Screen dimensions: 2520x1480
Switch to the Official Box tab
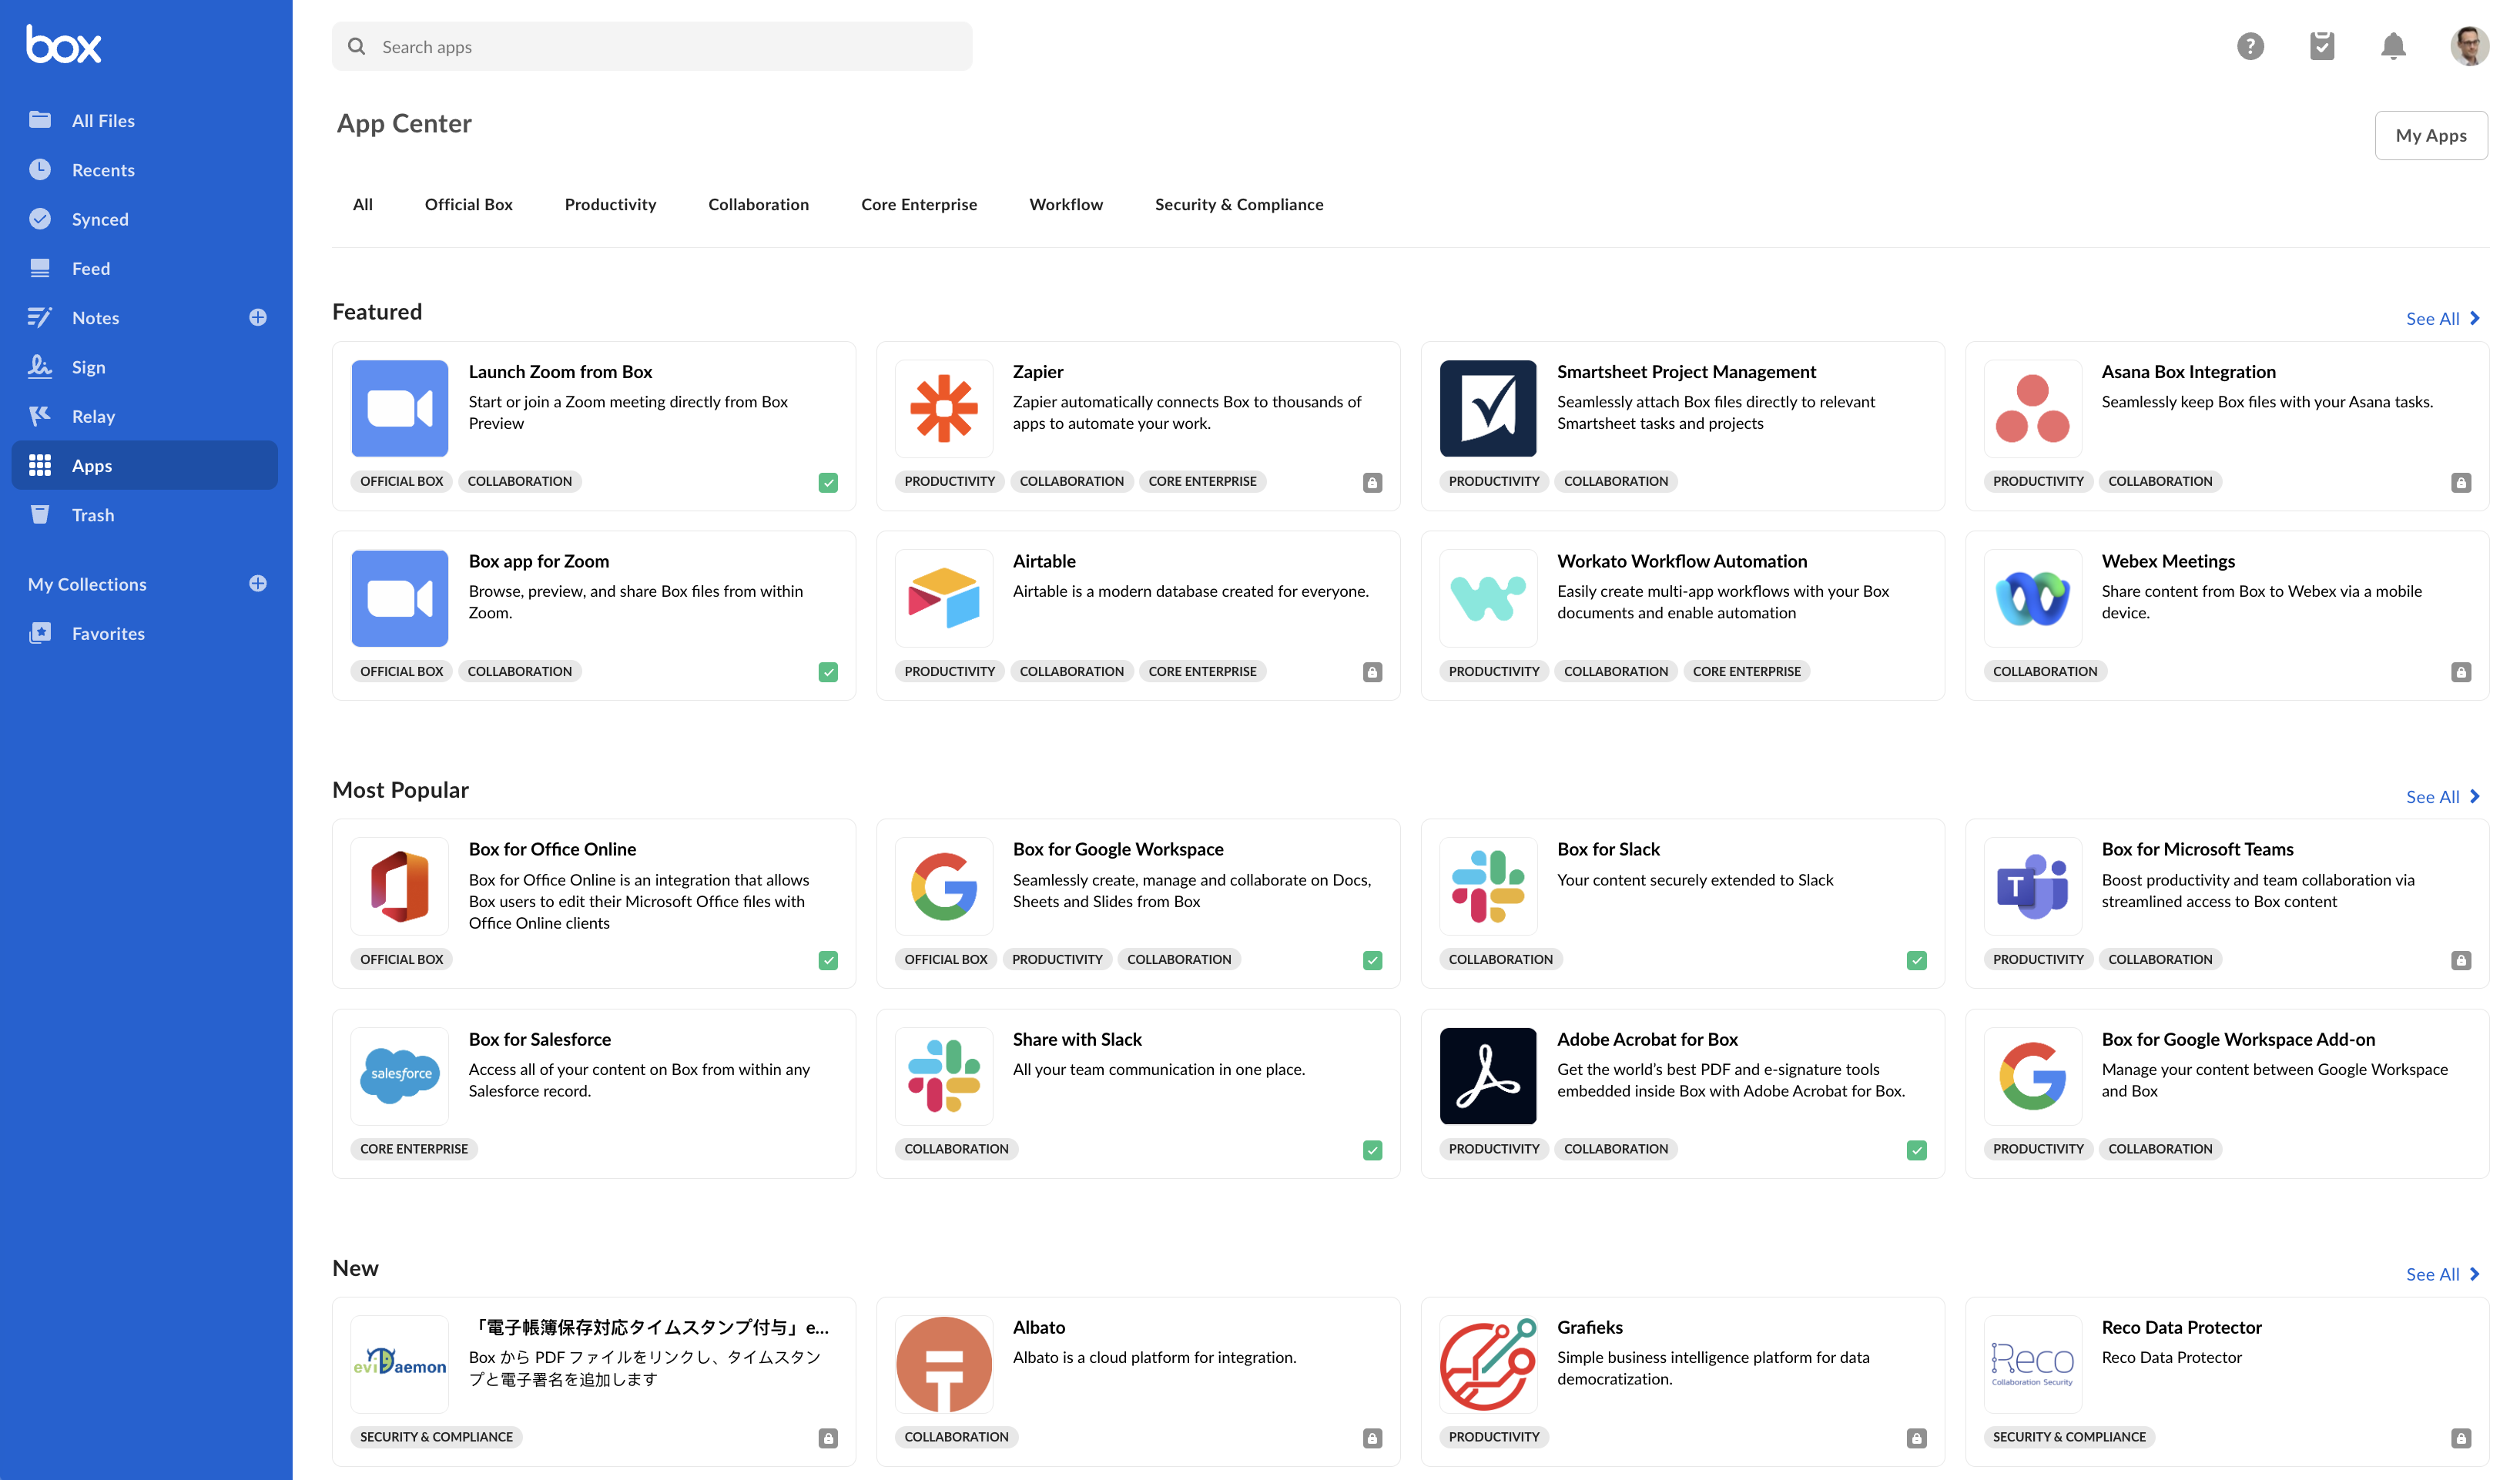(468, 204)
